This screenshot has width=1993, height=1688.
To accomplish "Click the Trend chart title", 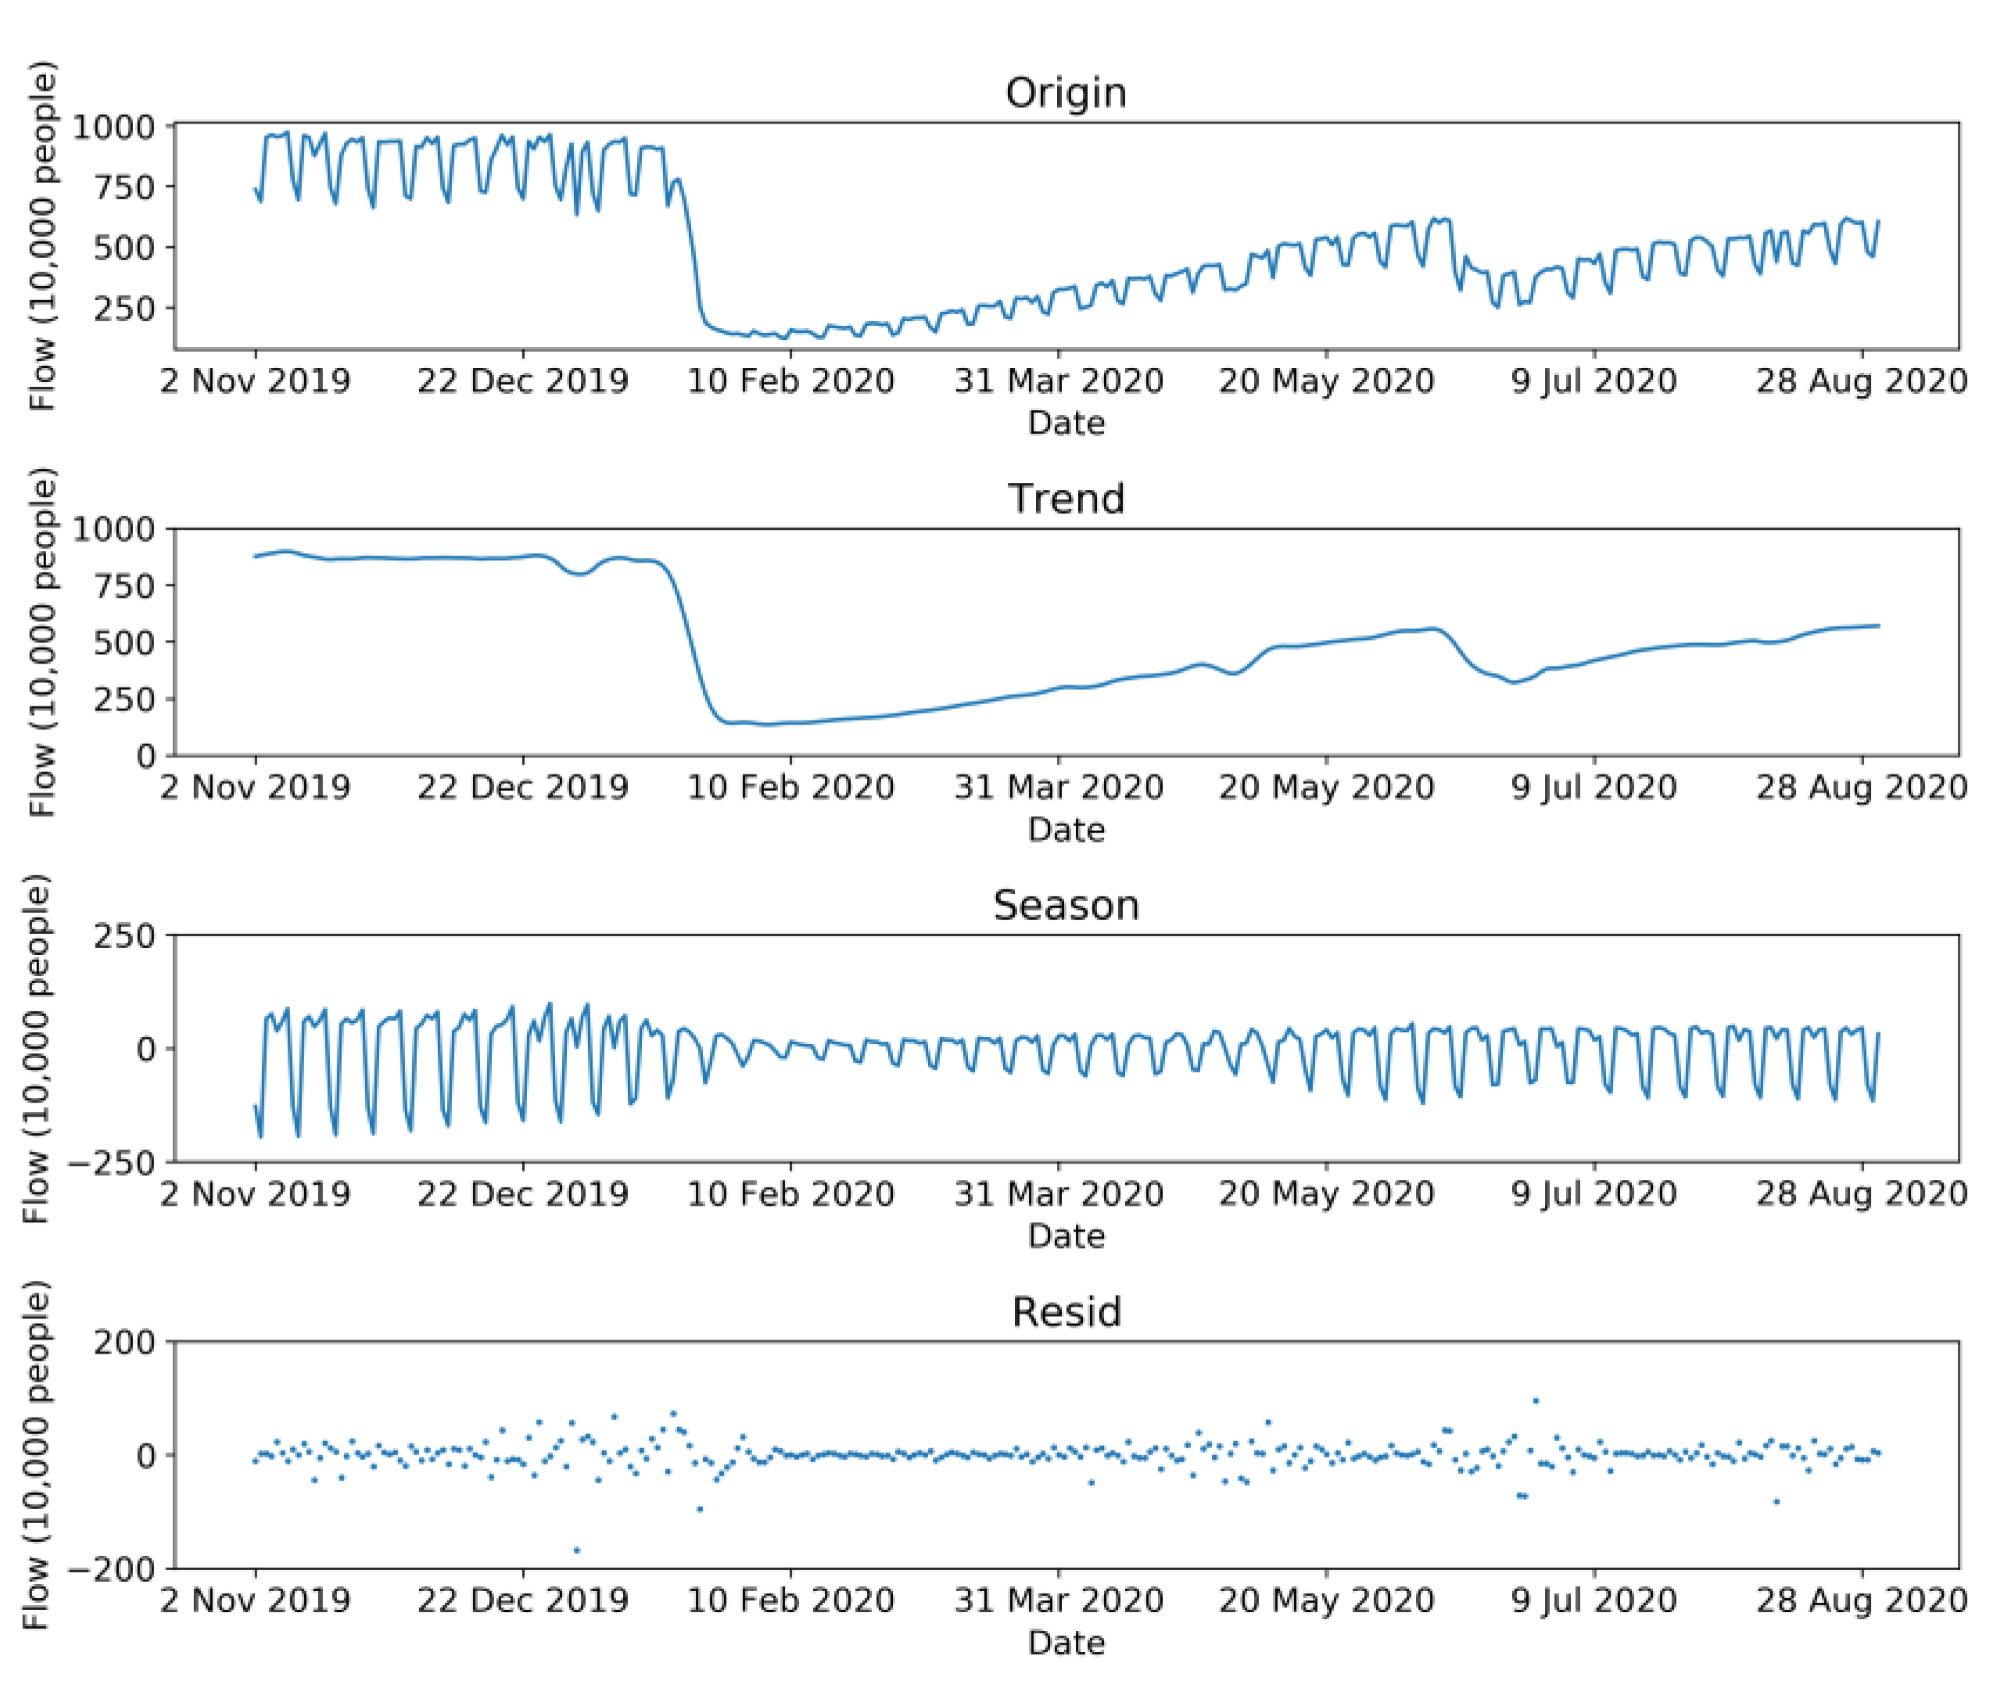I will point(1066,499).
